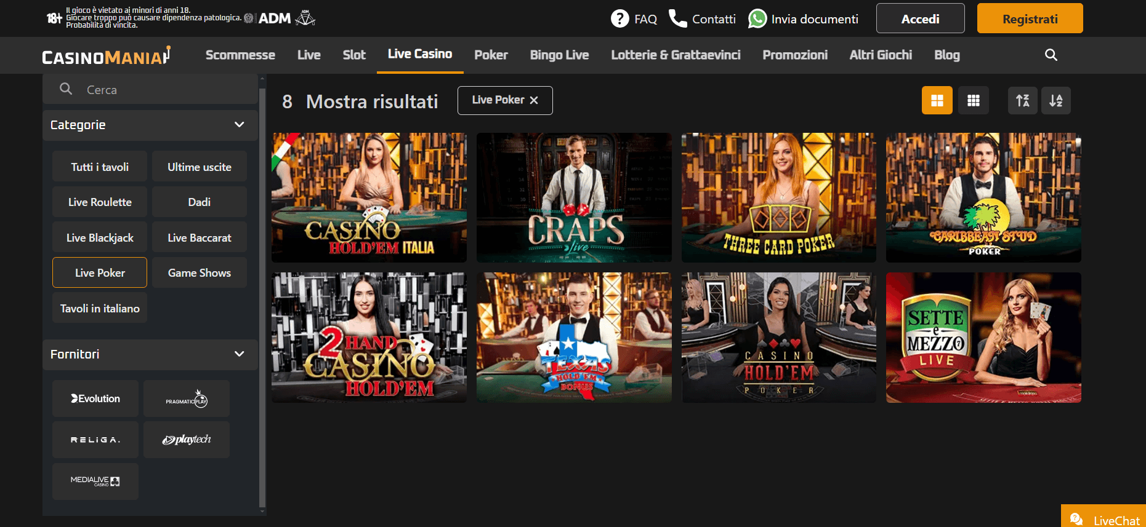Open the LiveChat widget
The image size is (1146, 527).
click(x=1104, y=517)
